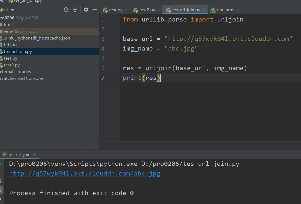Viewport: 301px width, 204px height.
Task: Click the HTML file icon on one.html tab
Action: coord(213,10)
